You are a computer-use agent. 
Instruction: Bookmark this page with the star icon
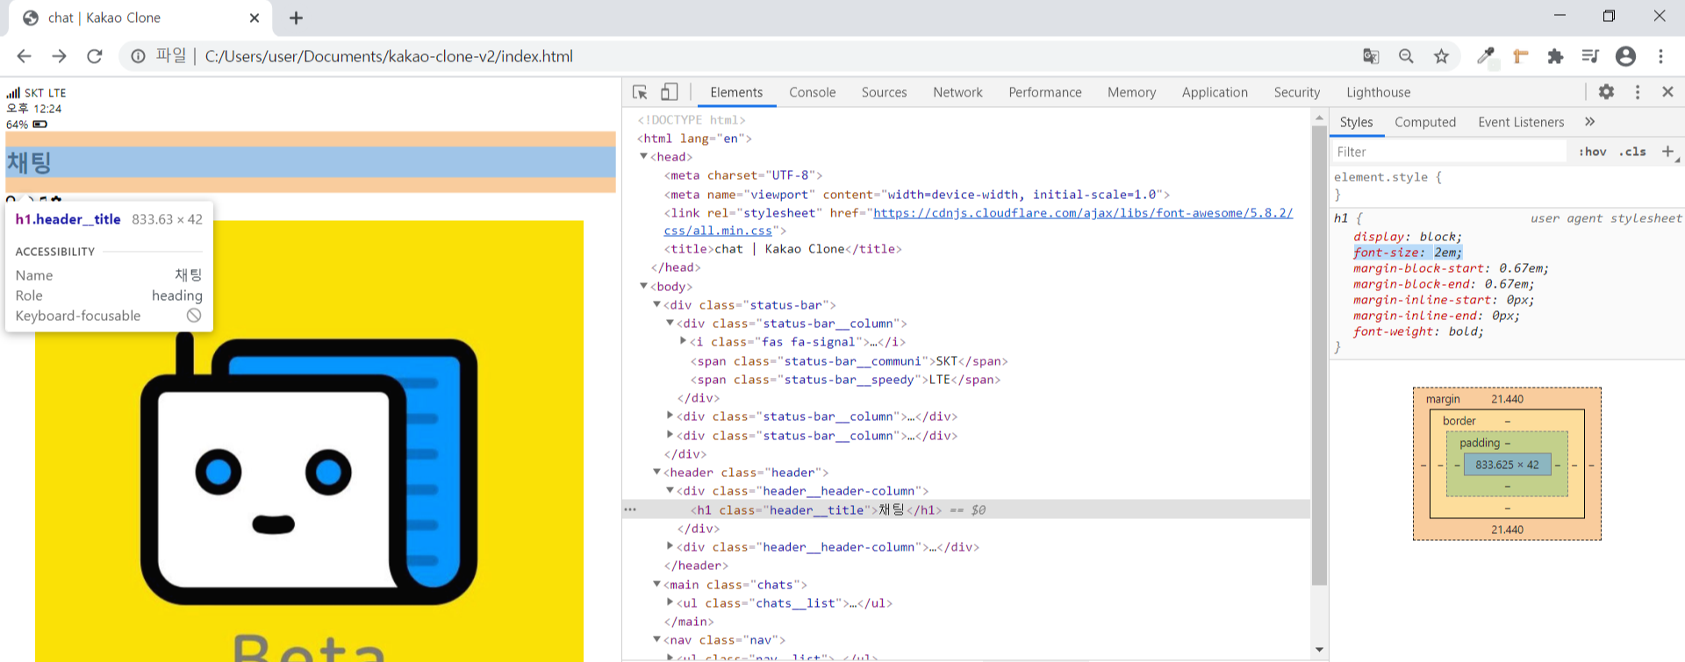click(1441, 56)
